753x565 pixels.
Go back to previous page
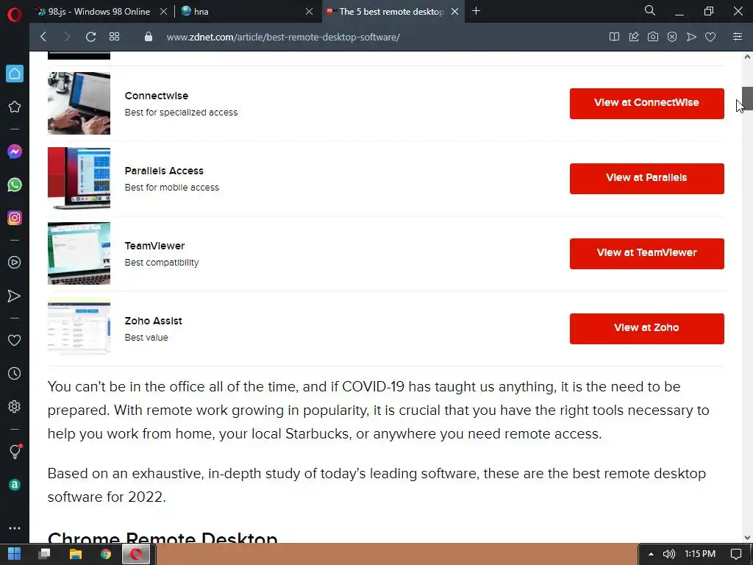[43, 37]
